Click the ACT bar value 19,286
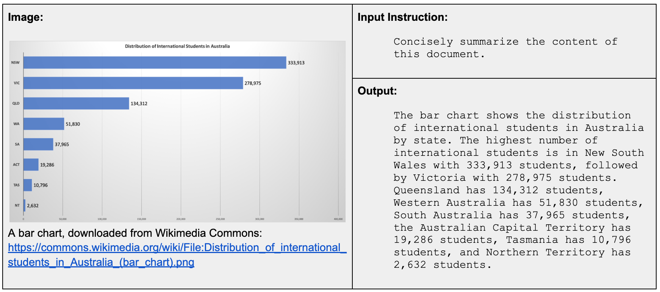This screenshot has width=660, height=292. 47,165
